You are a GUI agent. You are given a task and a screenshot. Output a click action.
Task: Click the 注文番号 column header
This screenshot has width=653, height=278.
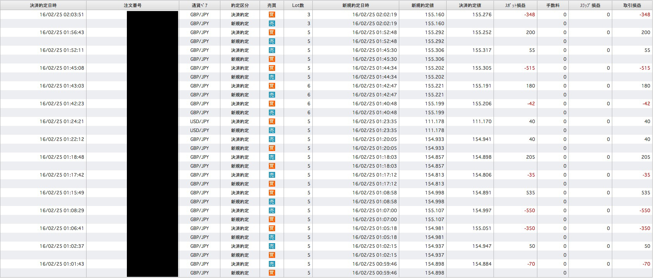click(132, 5)
